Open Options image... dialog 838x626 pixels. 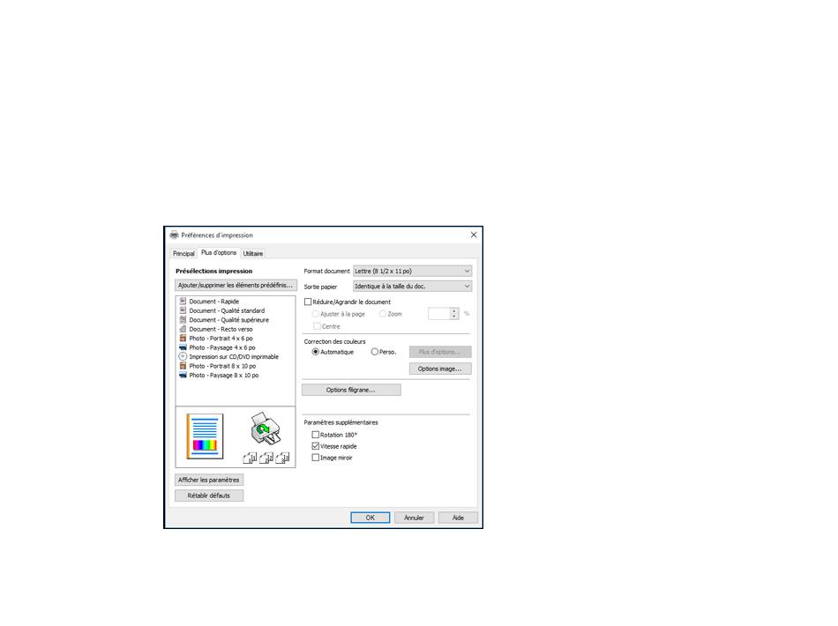[440, 369]
